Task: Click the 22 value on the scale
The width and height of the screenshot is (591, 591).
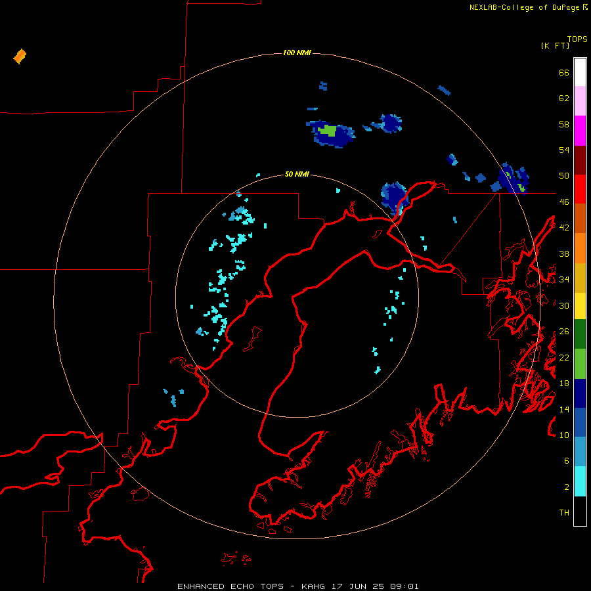Action: point(564,357)
